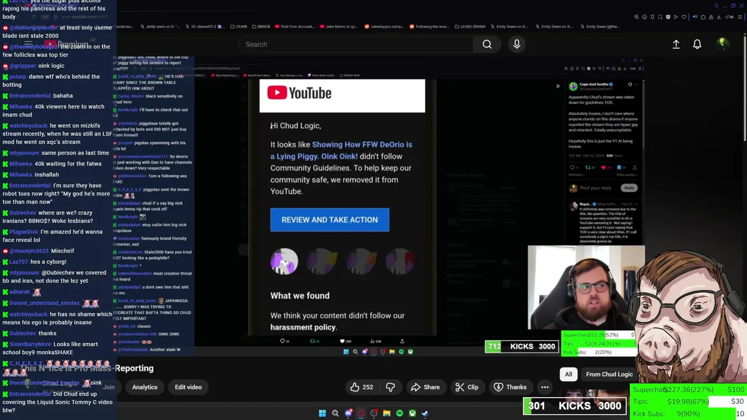The width and height of the screenshot is (747, 420).
Task: Collapse the tweet side panel chevrons
Action: (x=557, y=86)
